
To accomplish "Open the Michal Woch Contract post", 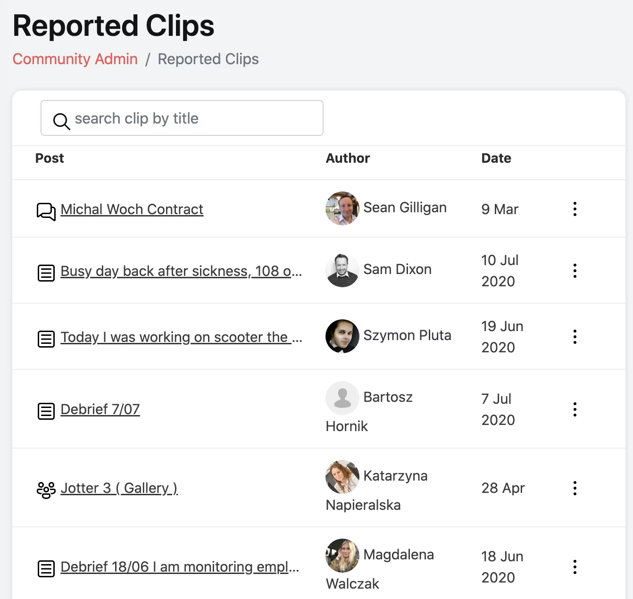I will click(x=132, y=209).
